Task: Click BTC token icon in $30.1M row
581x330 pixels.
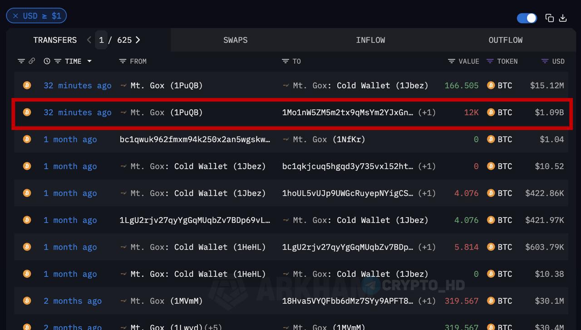Action: tap(491, 301)
